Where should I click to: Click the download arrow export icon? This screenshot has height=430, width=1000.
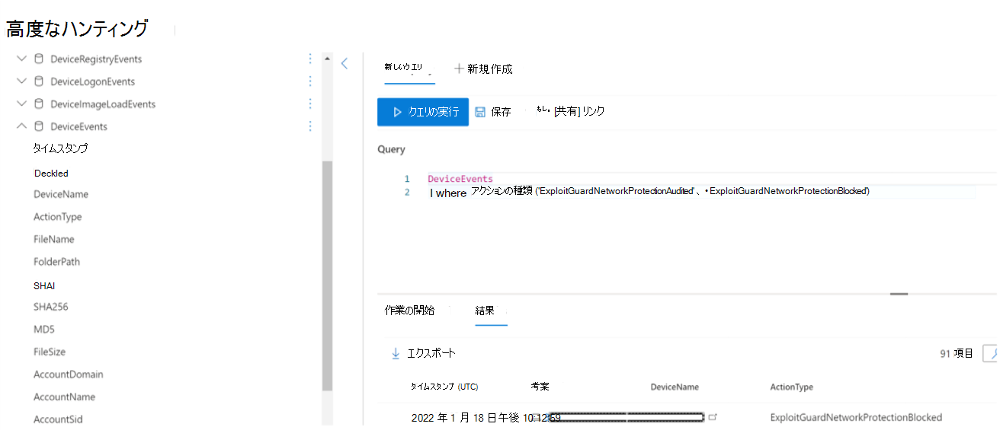click(396, 353)
